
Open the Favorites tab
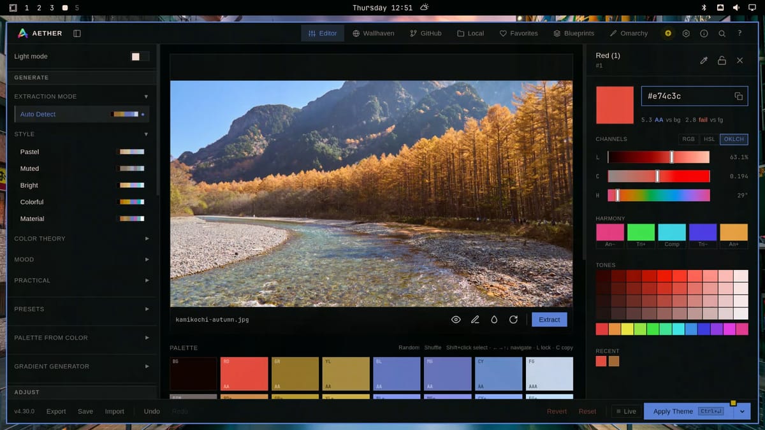(518, 33)
